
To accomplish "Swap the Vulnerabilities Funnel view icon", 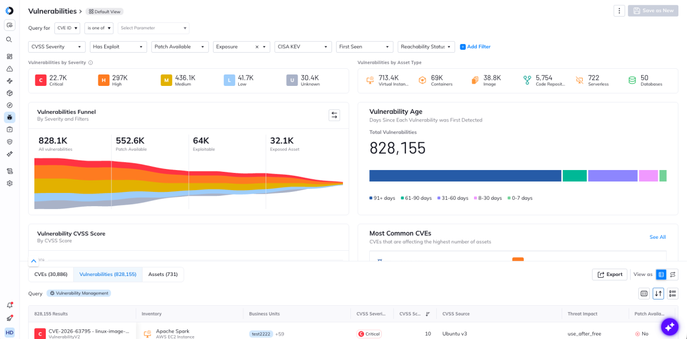I will click(x=334, y=115).
